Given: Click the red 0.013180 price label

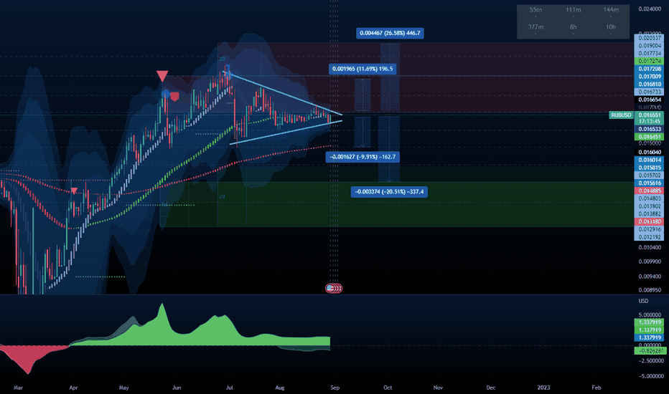Looking at the screenshot, I should [x=650, y=221].
